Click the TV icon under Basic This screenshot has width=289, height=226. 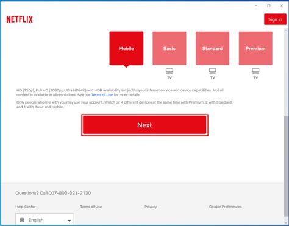(x=169, y=71)
